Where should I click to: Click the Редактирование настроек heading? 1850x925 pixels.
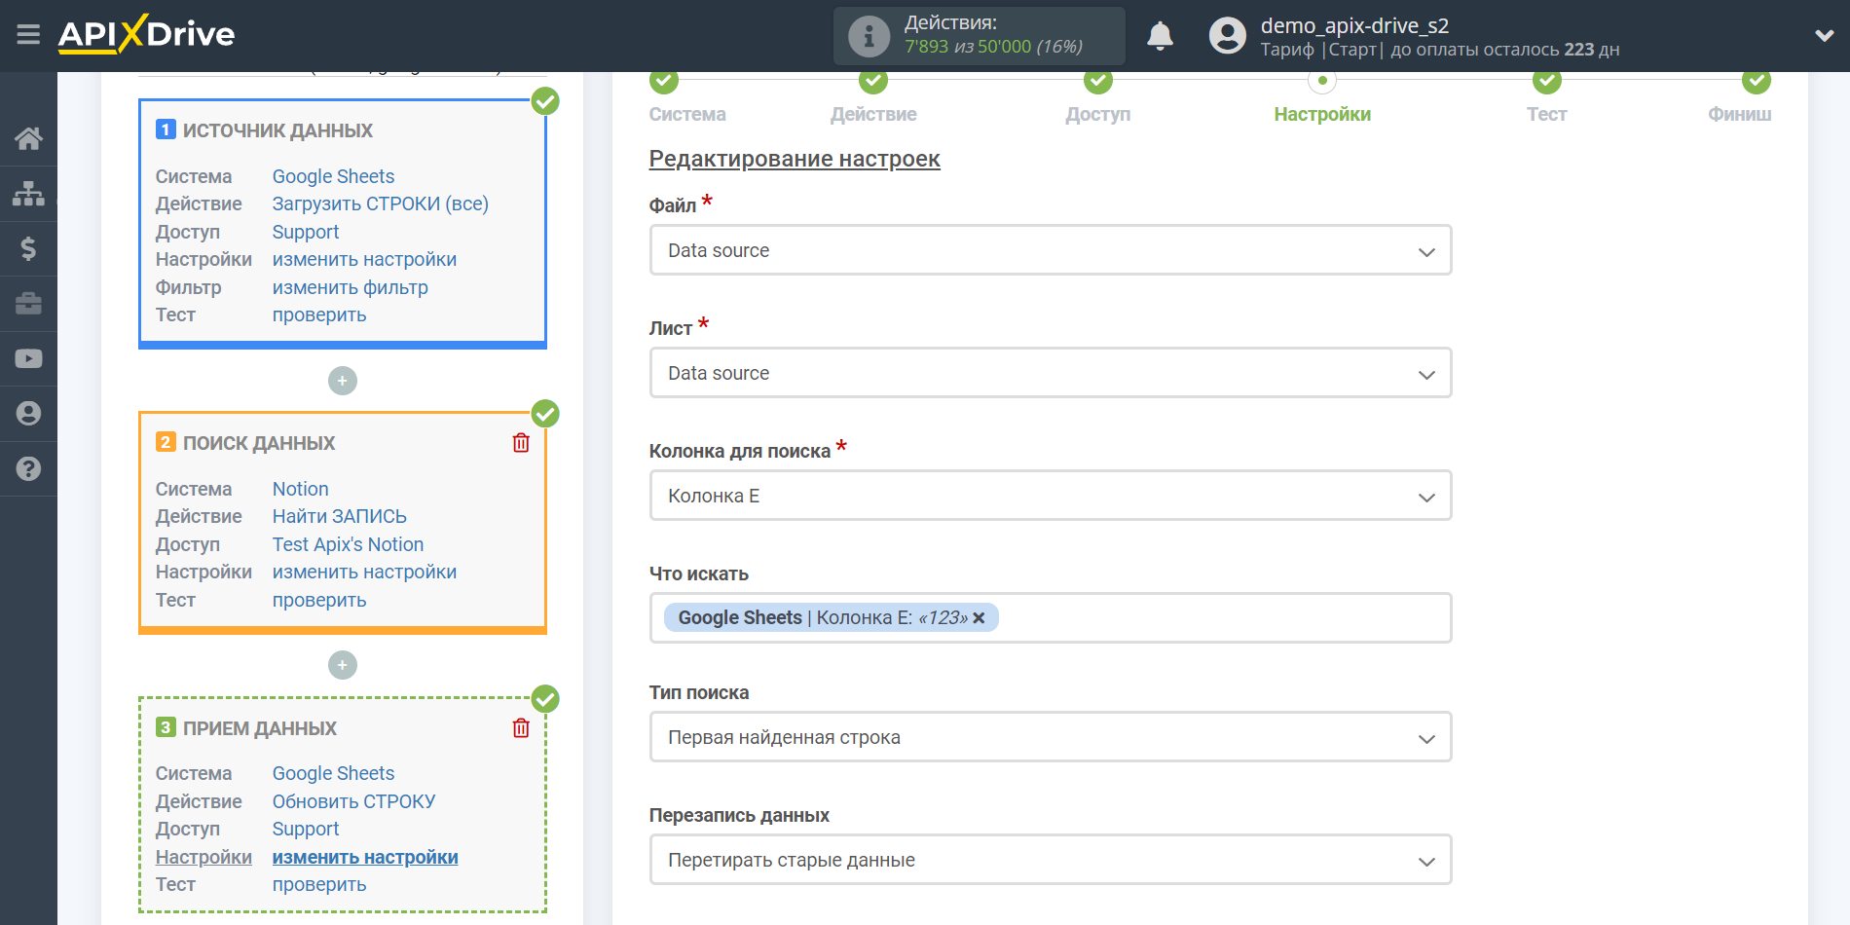[x=795, y=159]
